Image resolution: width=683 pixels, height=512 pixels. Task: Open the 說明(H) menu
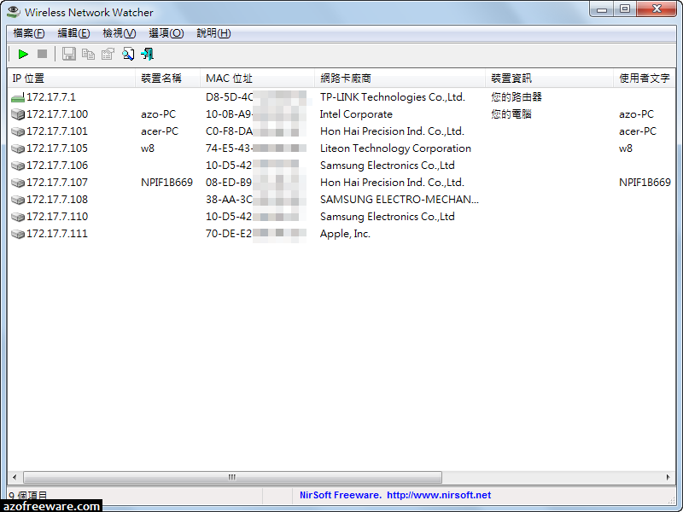pyautogui.click(x=213, y=33)
